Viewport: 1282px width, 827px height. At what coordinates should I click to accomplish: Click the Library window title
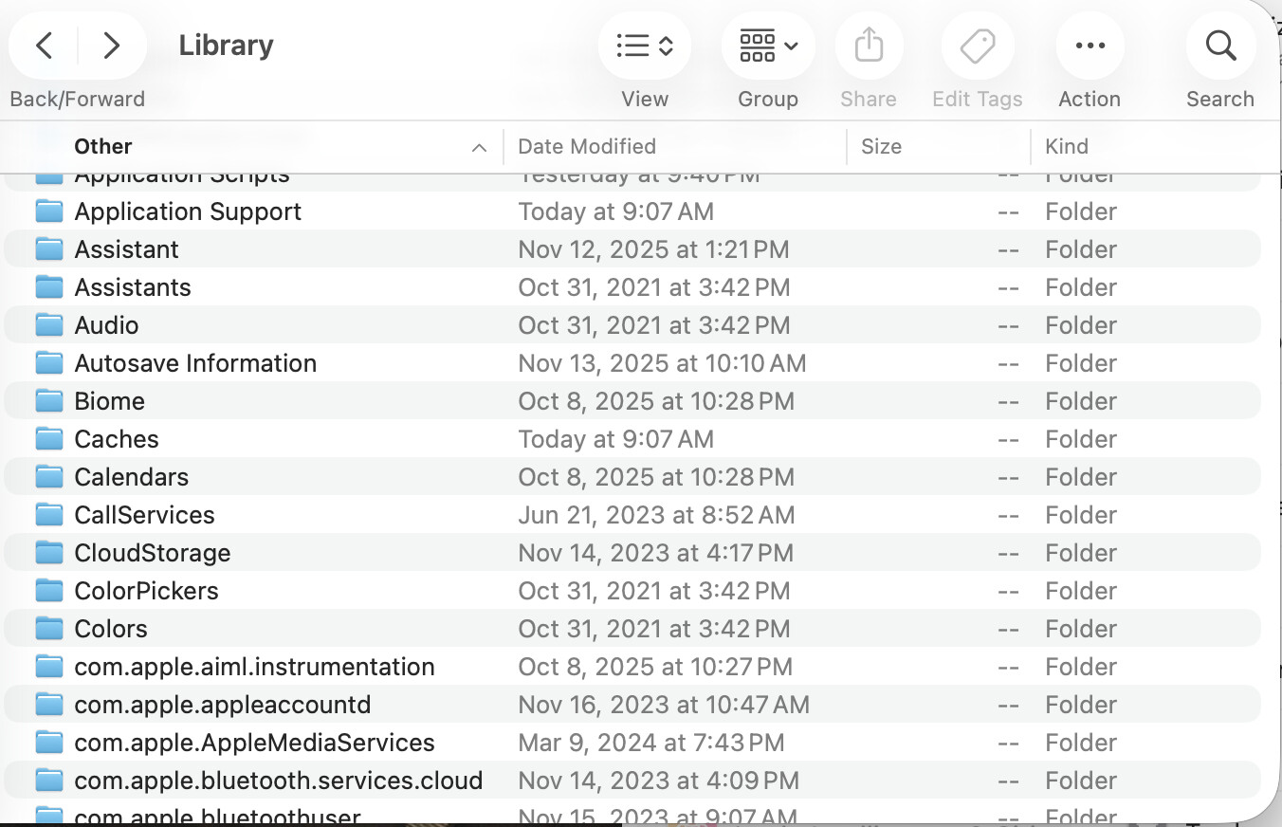point(226,45)
